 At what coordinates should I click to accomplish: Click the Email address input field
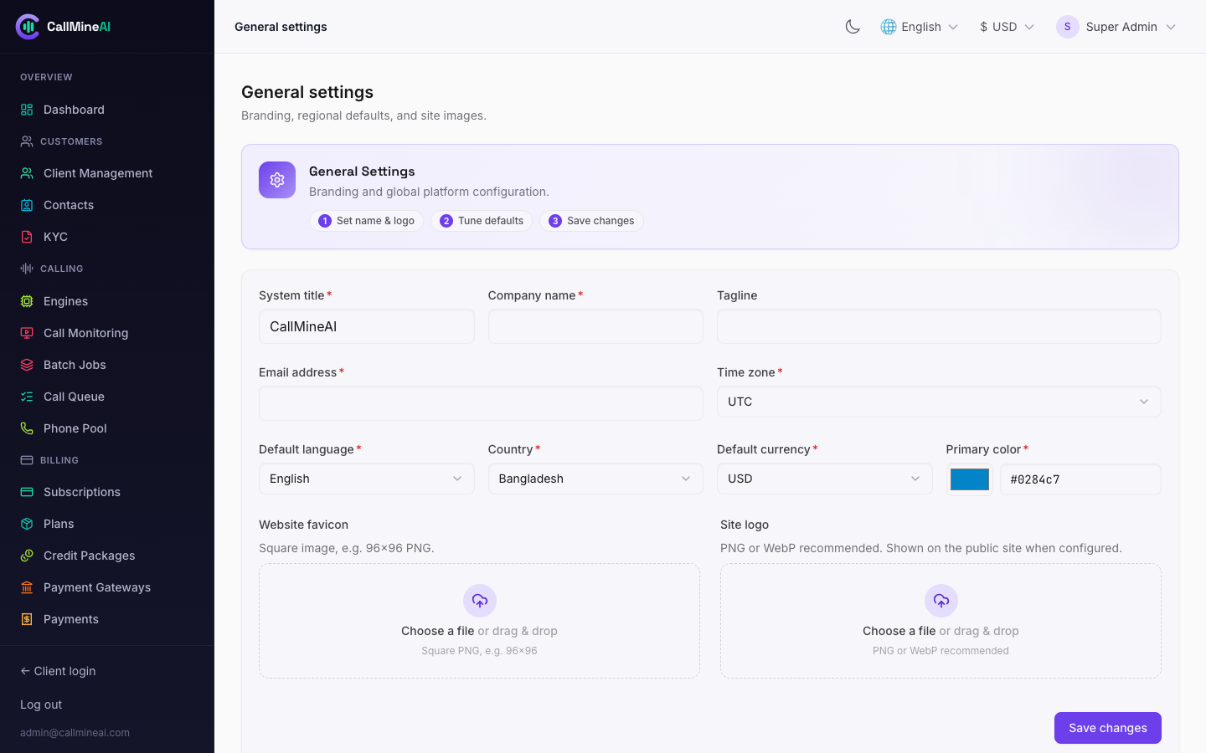tap(481, 403)
